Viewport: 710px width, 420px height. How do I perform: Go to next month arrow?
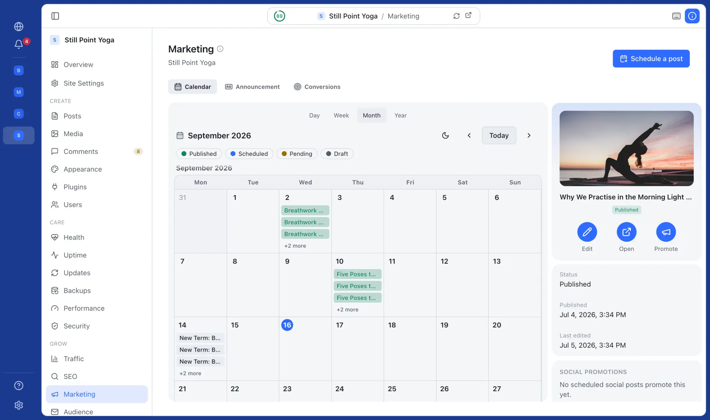click(529, 135)
